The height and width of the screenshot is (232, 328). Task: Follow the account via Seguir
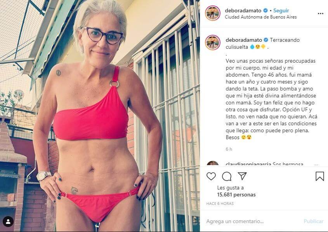pos(281,10)
